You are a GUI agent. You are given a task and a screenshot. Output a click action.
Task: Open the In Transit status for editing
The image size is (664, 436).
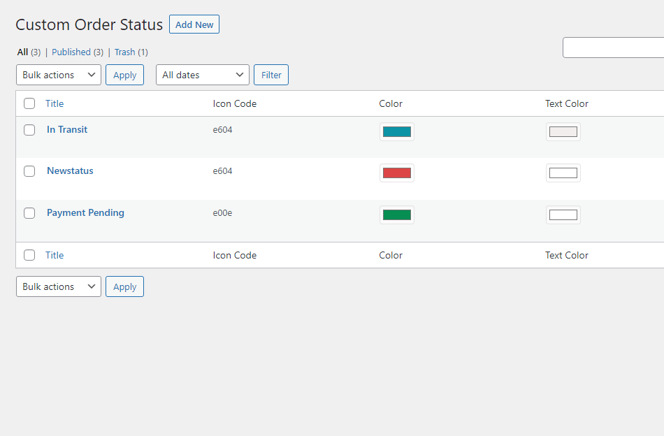tap(66, 129)
